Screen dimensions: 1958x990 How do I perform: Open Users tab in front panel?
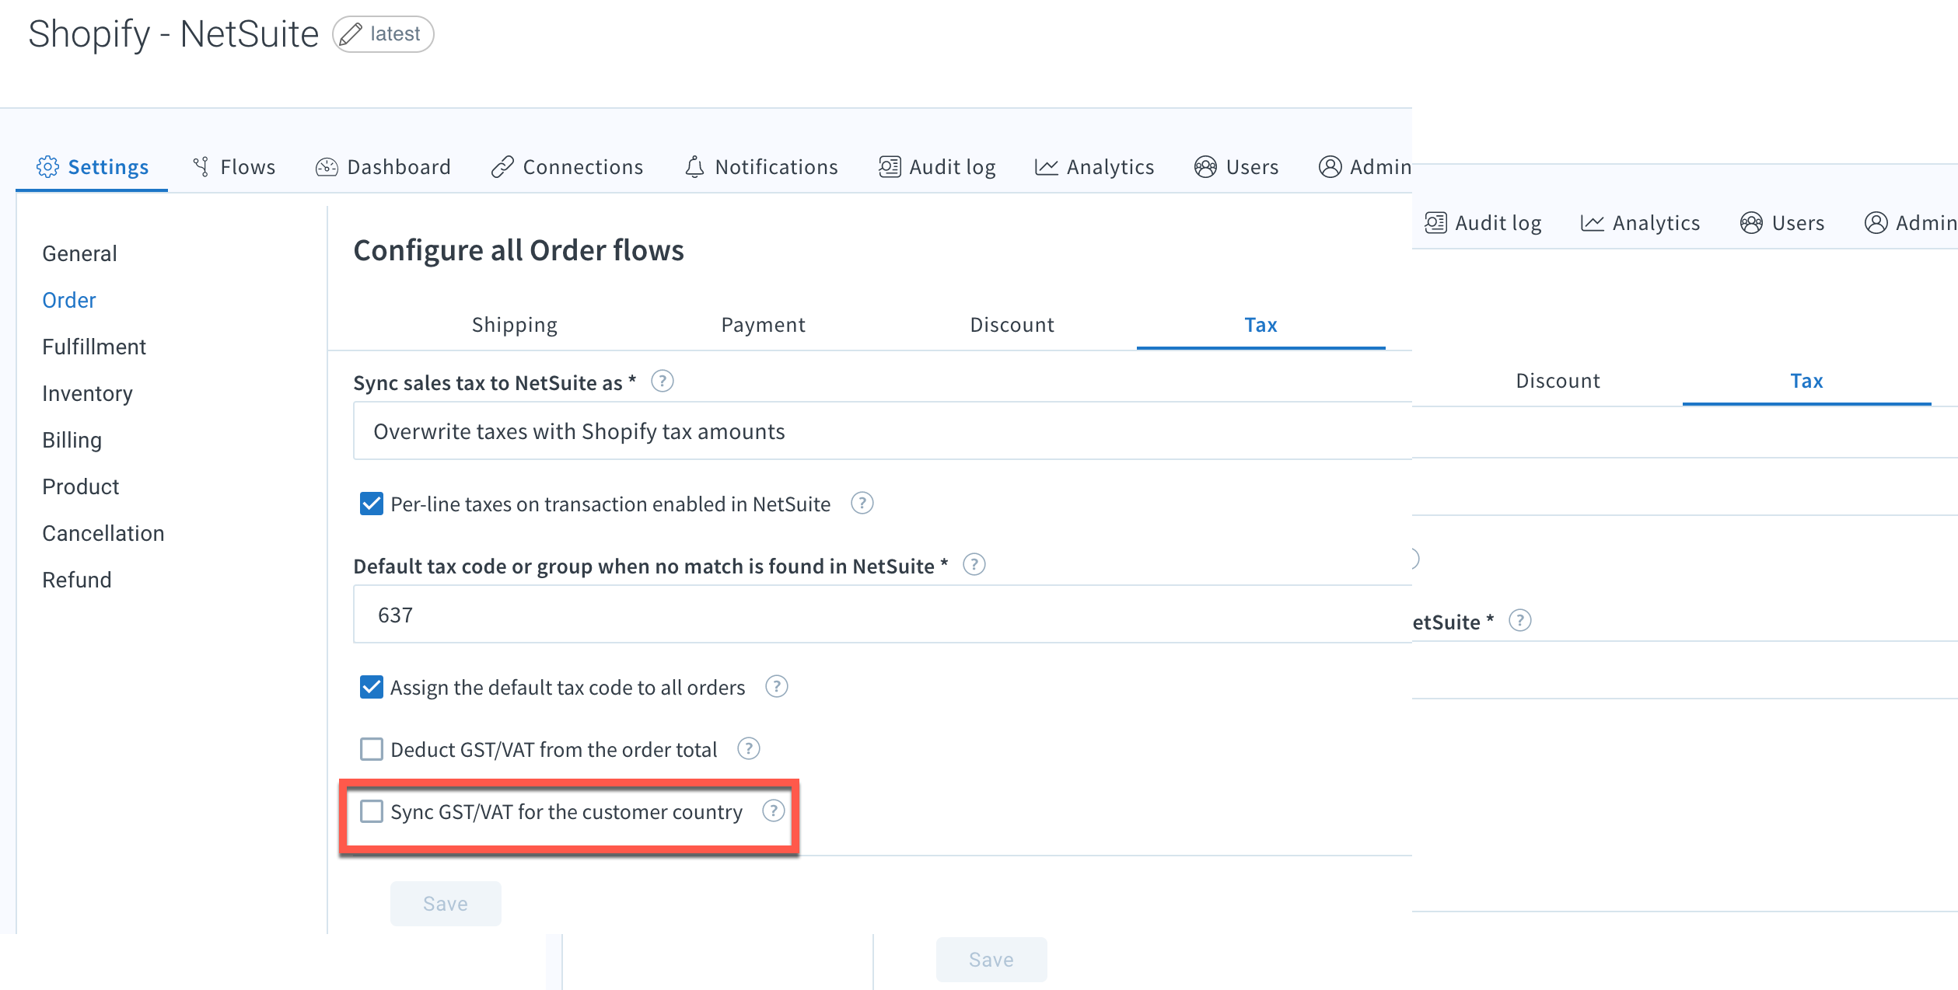(1236, 167)
